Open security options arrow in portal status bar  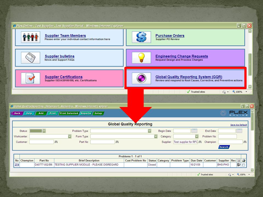[228, 92]
